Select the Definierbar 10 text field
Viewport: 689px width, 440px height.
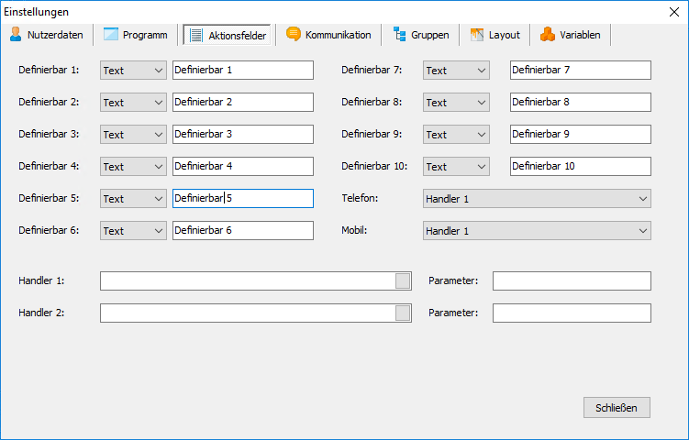pos(581,167)
